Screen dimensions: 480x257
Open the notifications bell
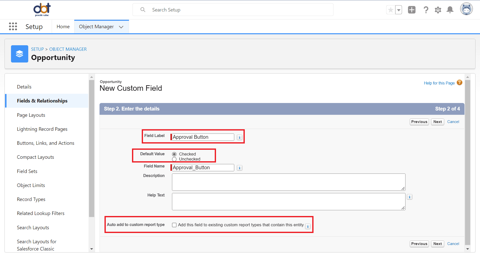click(x=450, y=10)
